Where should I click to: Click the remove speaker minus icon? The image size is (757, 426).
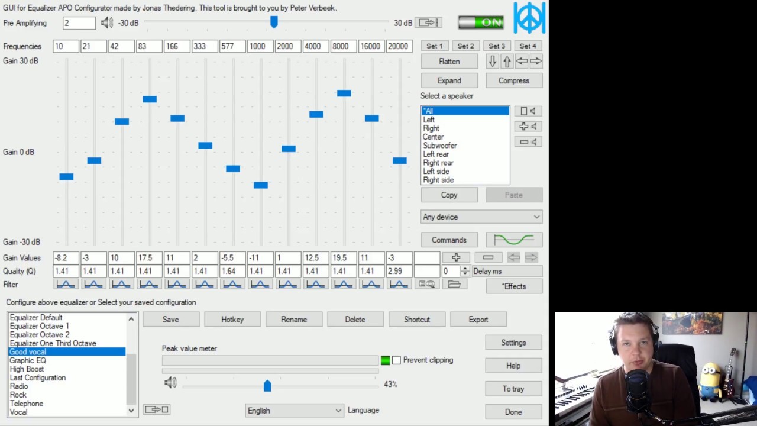click(x=528, y=141)
